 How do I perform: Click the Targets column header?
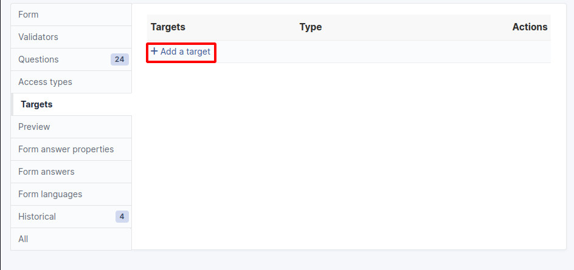click(x=168, y=27)
